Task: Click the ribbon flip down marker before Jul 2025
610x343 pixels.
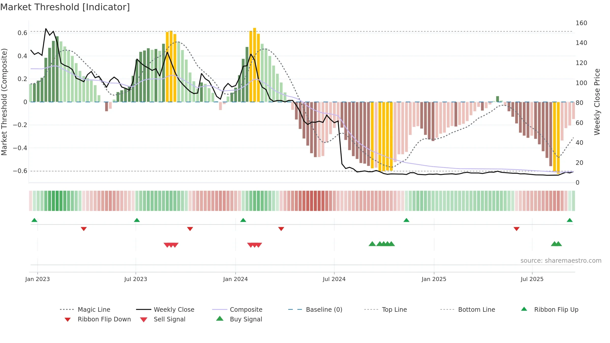Action: click(x=516, y=229)
